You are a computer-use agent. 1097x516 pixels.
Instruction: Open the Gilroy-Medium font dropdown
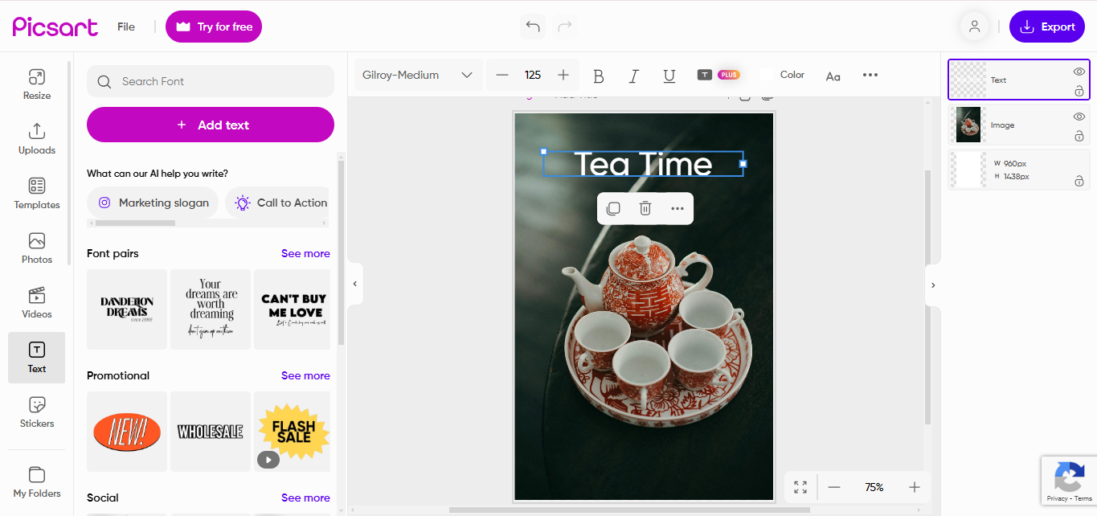(418, 75)
